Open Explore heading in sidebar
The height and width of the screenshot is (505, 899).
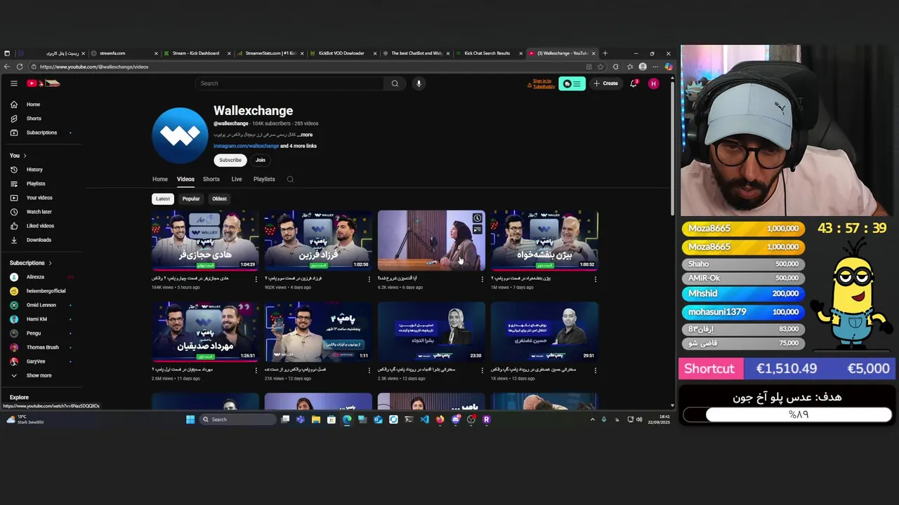point(19,397)
